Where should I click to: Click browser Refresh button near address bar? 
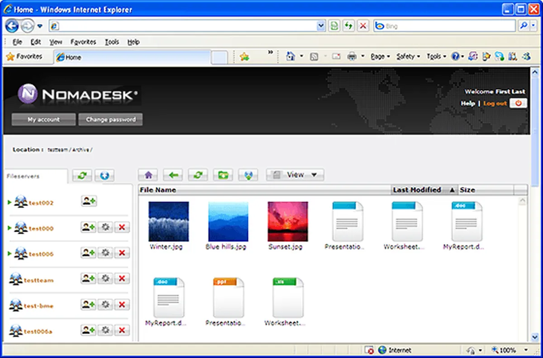[348, 26]
